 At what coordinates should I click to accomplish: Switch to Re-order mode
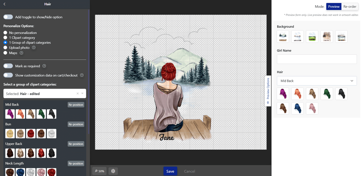pyautogui.click(x=350, y=7)
